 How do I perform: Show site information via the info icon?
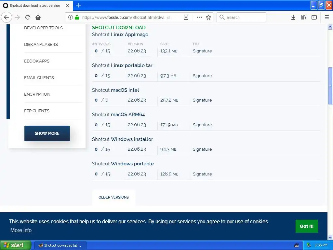[x=71, y=17]
